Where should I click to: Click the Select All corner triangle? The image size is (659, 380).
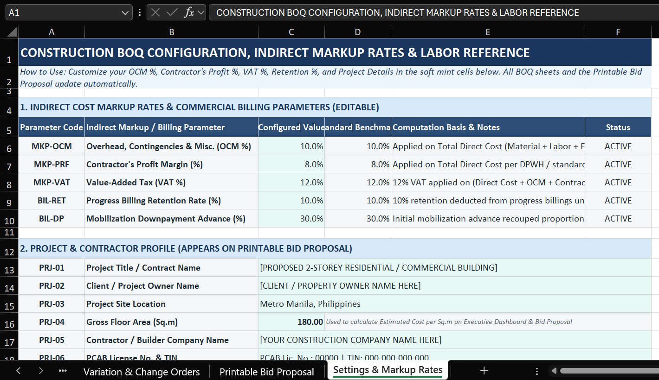pos(12,32)
